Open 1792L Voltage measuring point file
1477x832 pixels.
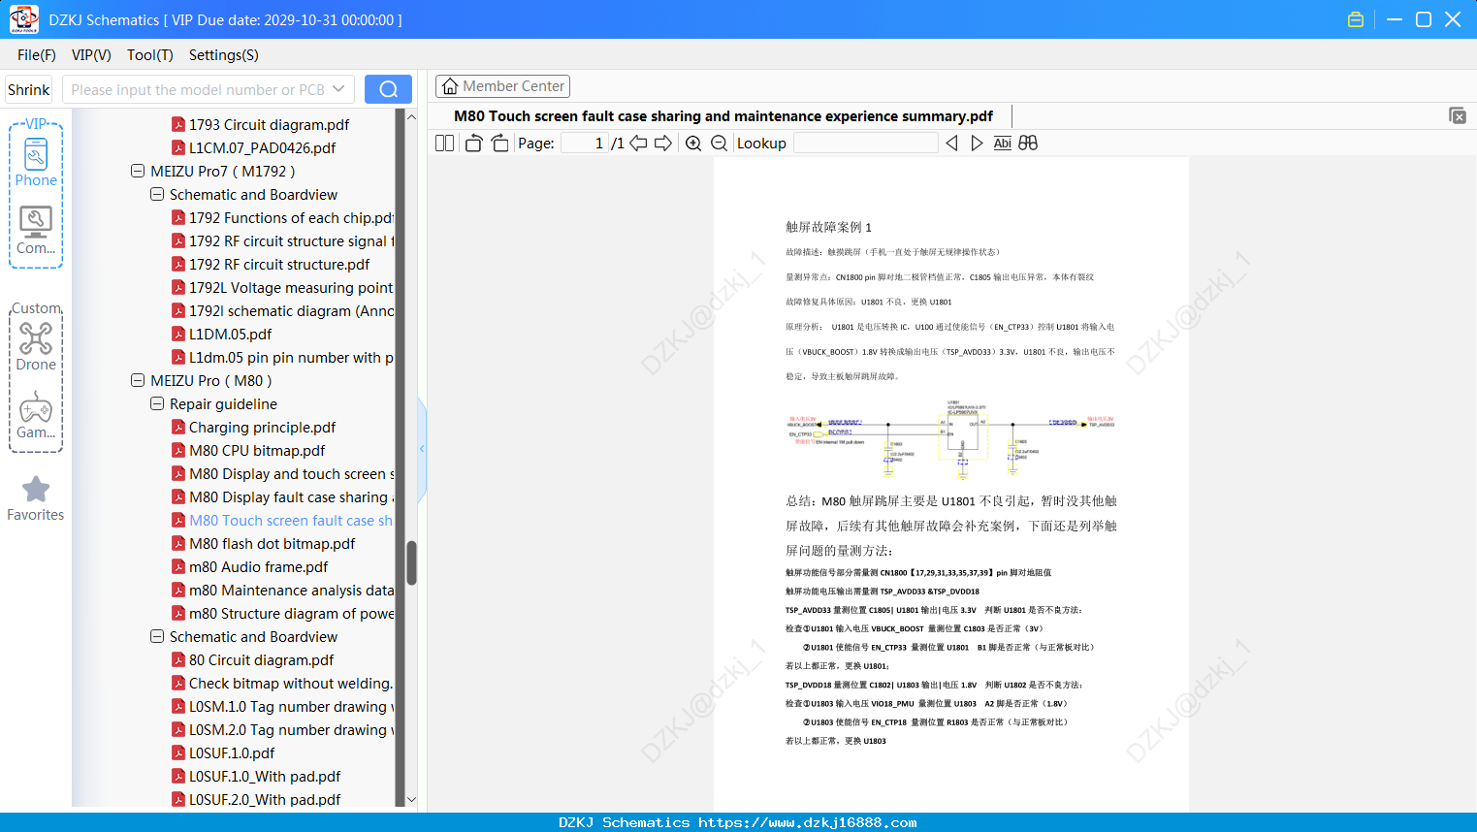(291, 287)
